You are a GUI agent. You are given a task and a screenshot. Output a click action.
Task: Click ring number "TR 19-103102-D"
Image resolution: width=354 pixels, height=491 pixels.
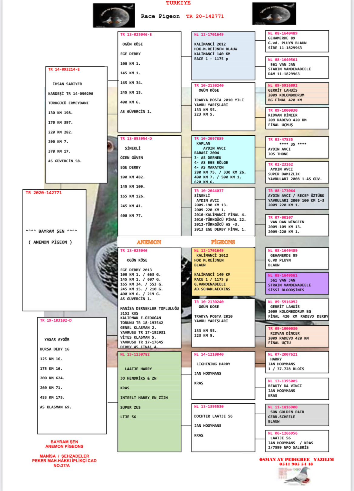coord(56,320)
